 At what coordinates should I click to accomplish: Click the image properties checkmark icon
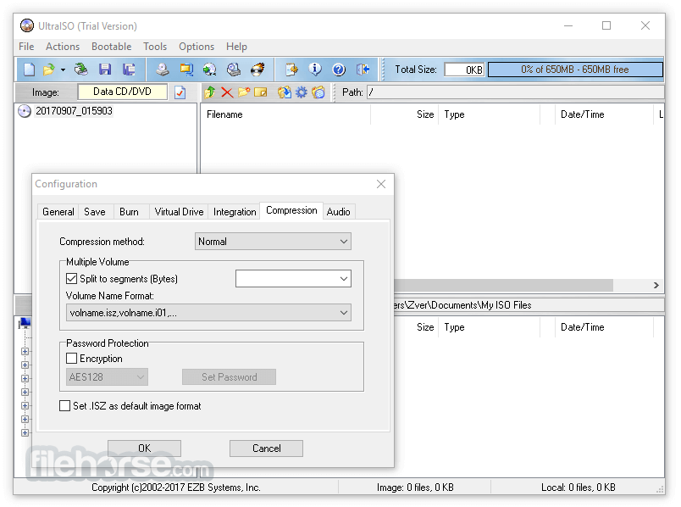(180, 92)
